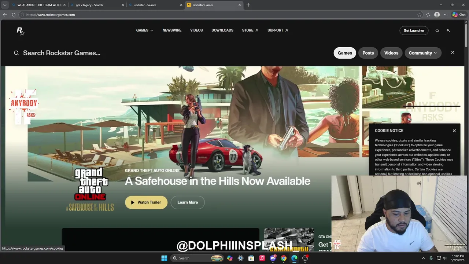
Task: Click the taskbar Search box
Action: click(197, 258)
